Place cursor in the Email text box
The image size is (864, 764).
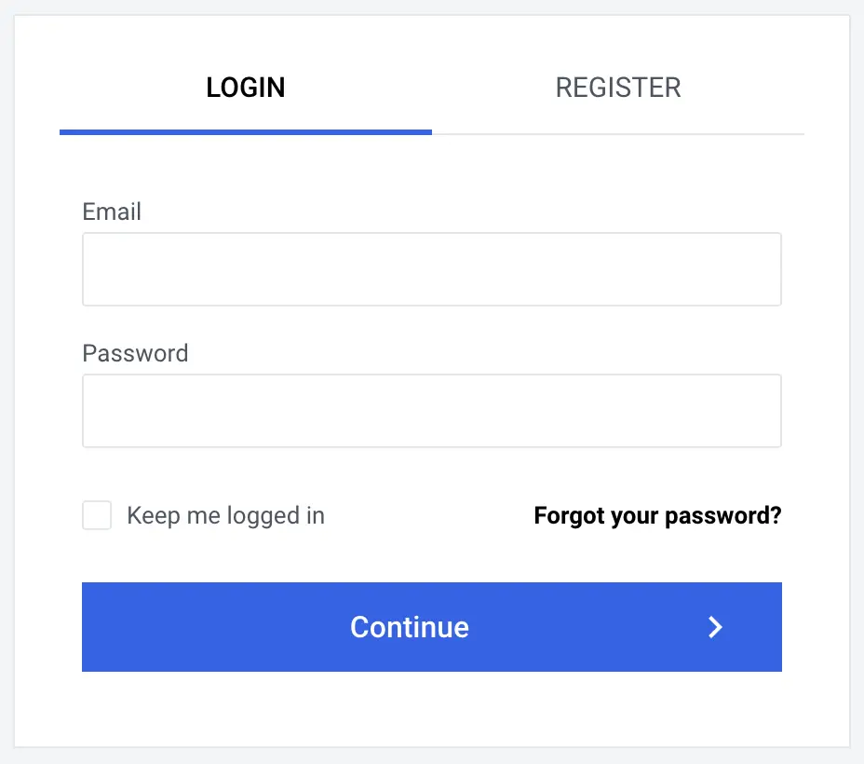(x=432, y=269)
